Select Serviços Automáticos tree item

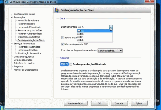coord(24,43)
